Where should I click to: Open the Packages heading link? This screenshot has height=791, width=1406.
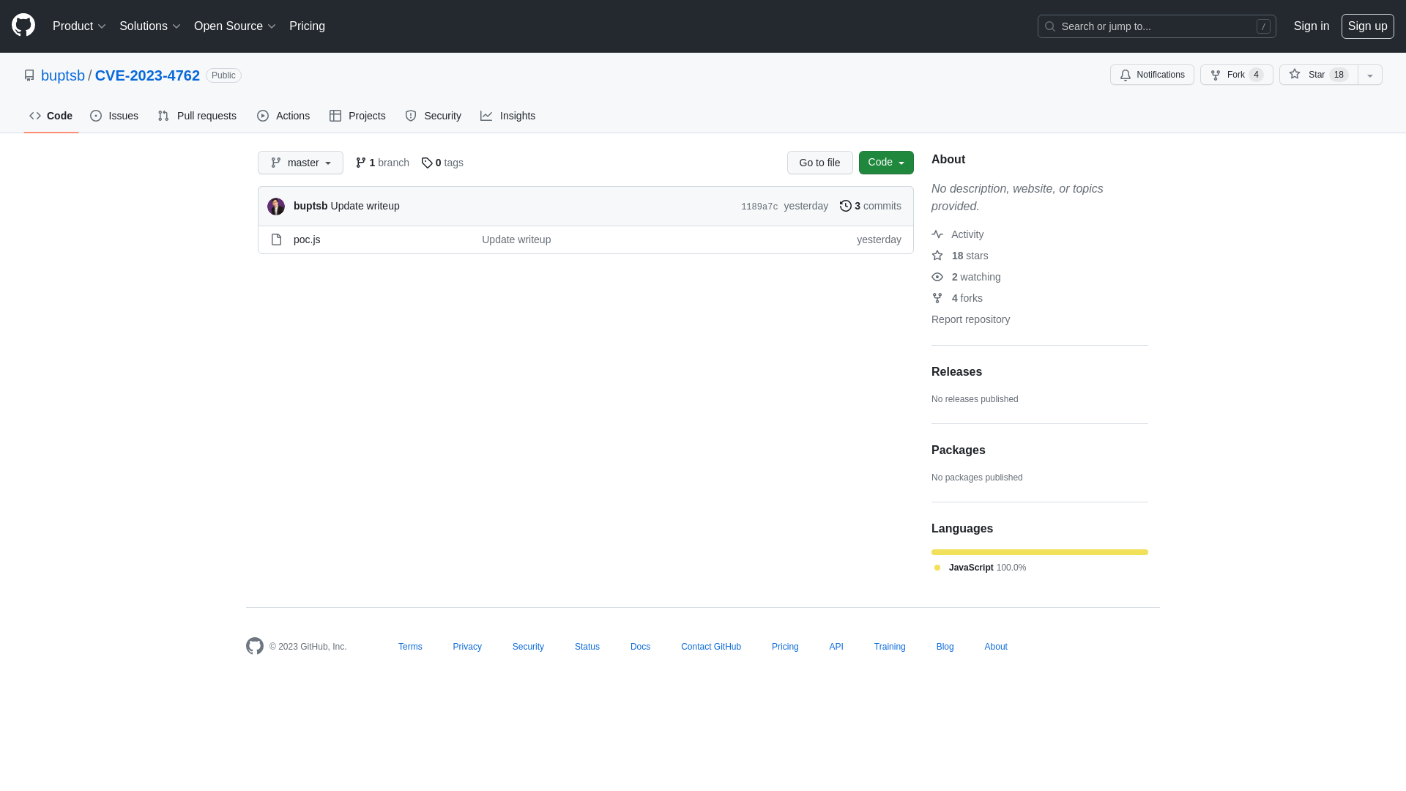click(x=959, y=450)
